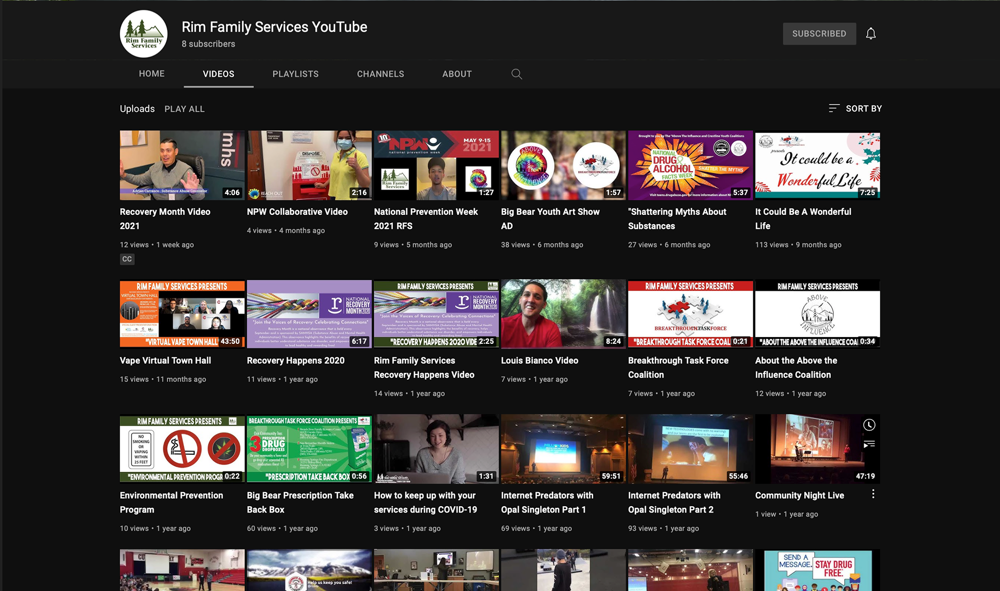This screenshot has height=591, width=1000.
Task: Go to the Channels tab
Action: pos(380,74)
